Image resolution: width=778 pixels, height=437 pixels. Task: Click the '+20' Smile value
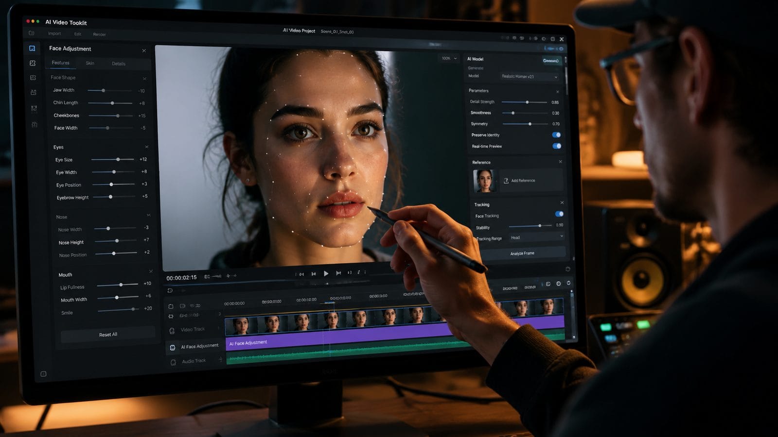point(148,308)
